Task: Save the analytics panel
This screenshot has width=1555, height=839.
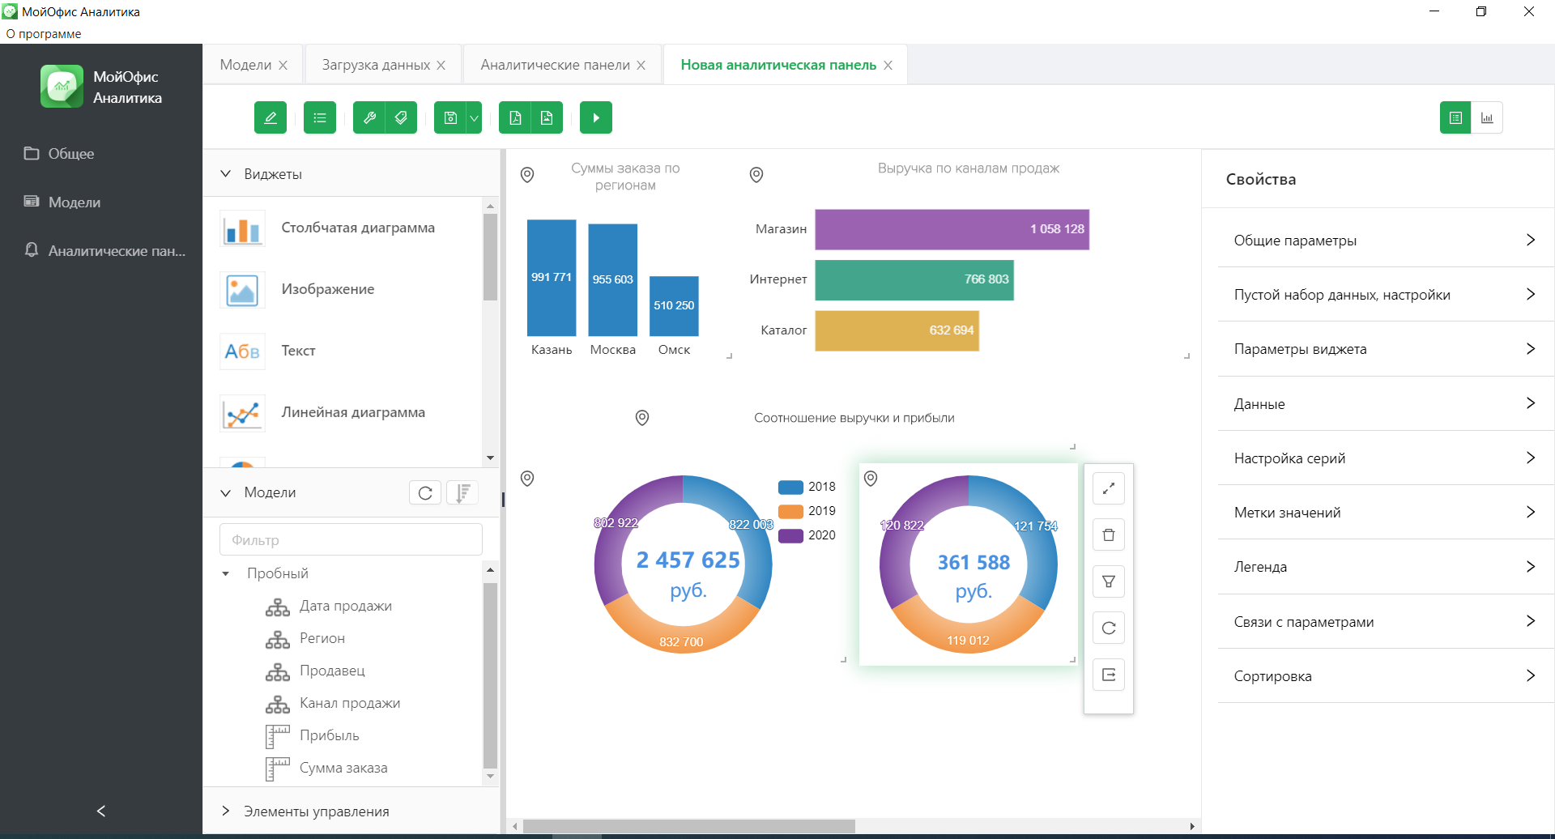Action: 450,117
